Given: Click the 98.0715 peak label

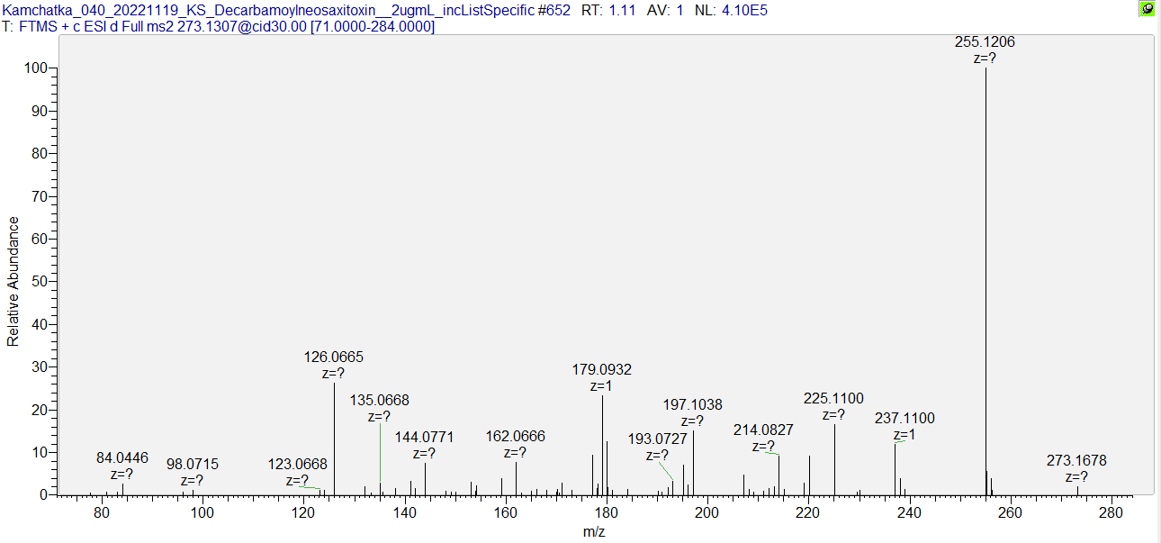Looking at the screenshot, I should (x=193, y=465).
